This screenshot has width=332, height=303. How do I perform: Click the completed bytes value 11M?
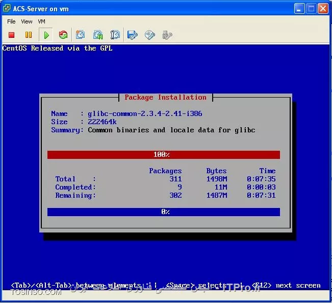[221, 187]
